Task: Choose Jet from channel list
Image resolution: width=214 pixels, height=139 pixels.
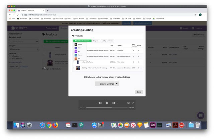Action: pyautogui.click(x=80, y=51)
